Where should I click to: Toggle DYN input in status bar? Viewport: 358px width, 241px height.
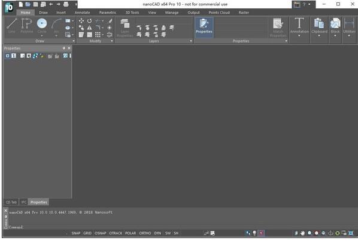(x=157, y=233)
